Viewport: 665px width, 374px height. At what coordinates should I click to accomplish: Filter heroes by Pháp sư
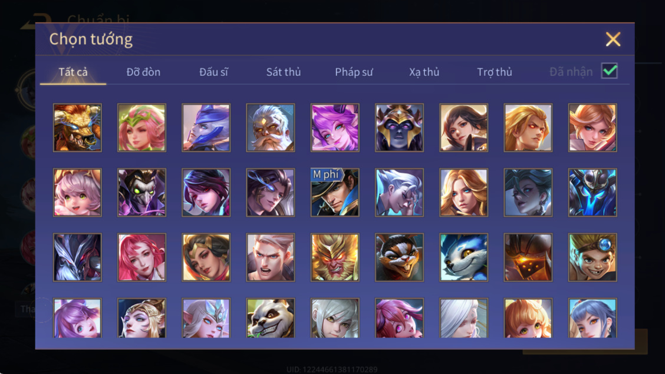pos(354,72)
